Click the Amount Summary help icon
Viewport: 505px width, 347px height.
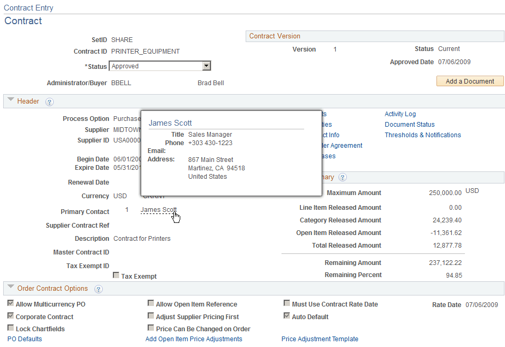[343, 177]
